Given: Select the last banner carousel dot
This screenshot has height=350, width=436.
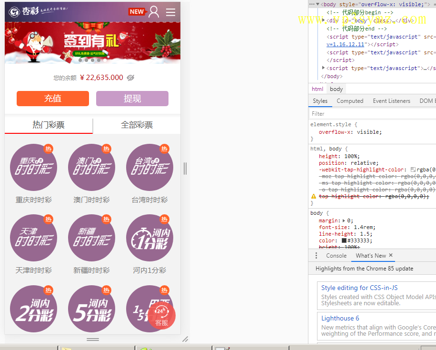Looking at the screenshot, I should [x=105, y=60].
